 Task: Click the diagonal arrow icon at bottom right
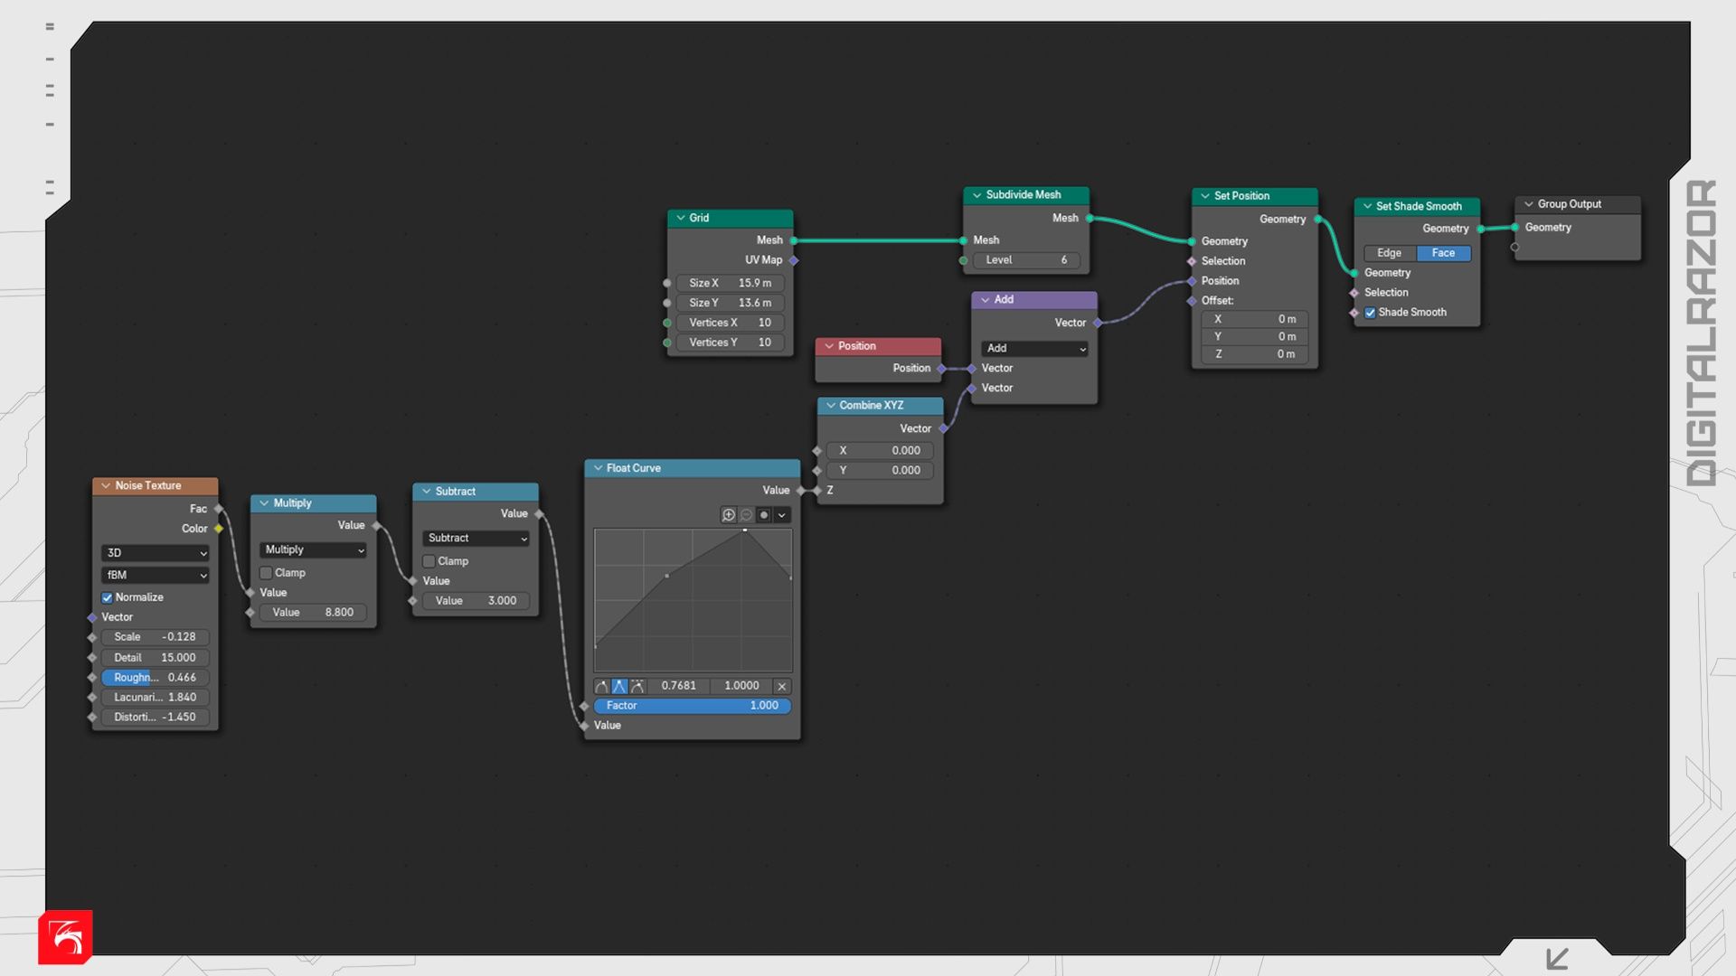[1557, 958]
